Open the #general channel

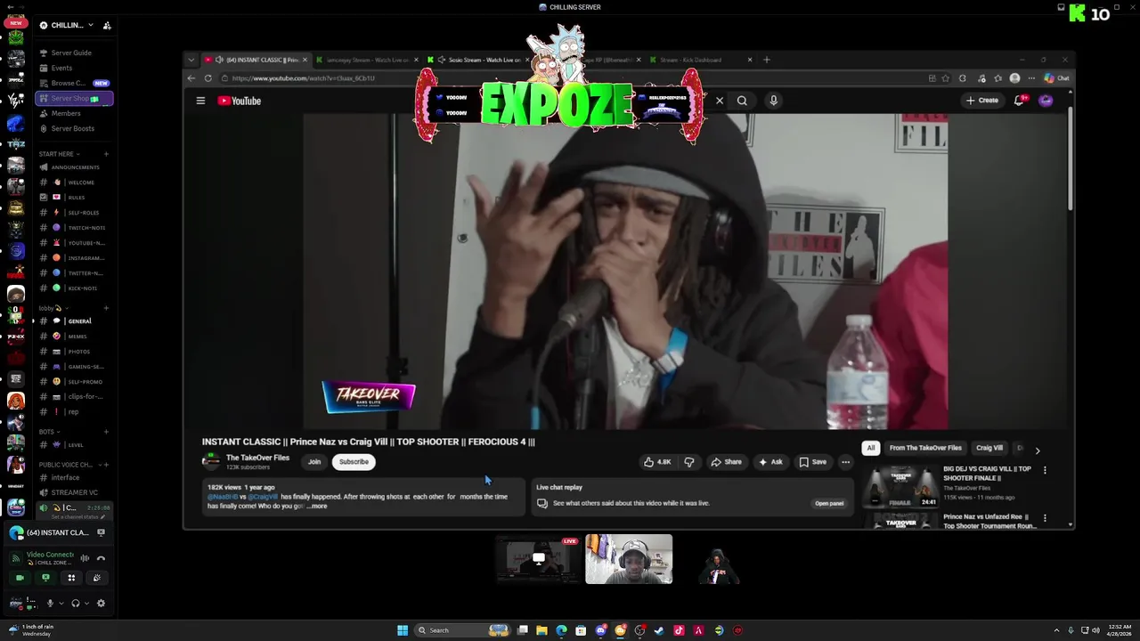tap(75, 321)
